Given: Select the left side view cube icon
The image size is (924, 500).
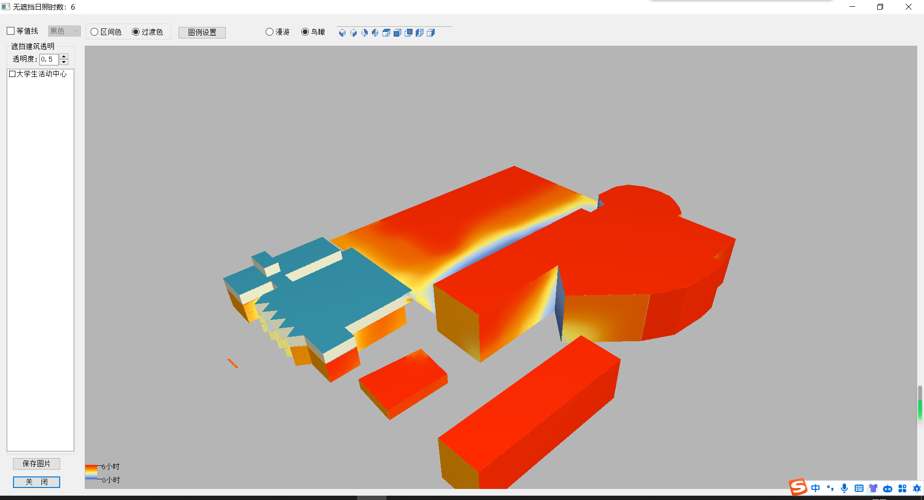Looking at the screenshot, I should pos(420,33).
